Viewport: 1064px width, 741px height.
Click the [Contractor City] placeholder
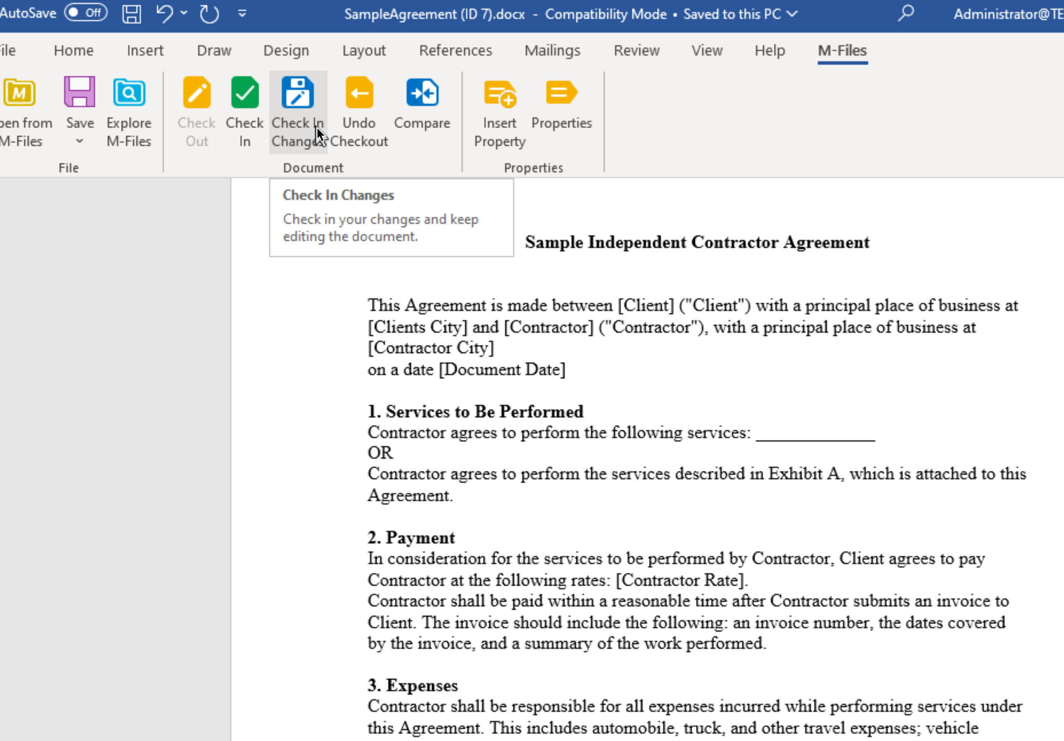pos(431,348)
